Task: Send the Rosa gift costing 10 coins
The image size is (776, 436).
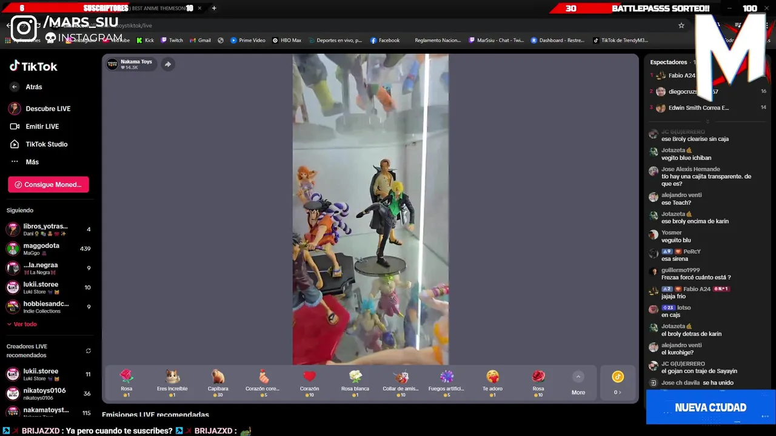Action: point(538,383)
